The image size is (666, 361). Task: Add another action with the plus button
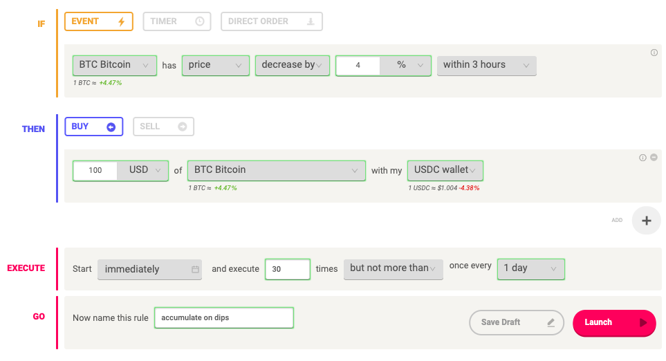point(647,221)
